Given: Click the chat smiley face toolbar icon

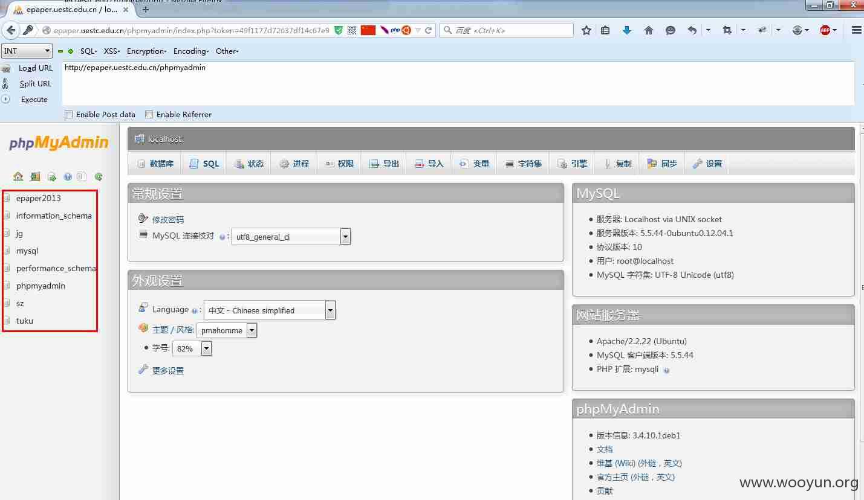Looking at the screenshot, I should (671, 30).
